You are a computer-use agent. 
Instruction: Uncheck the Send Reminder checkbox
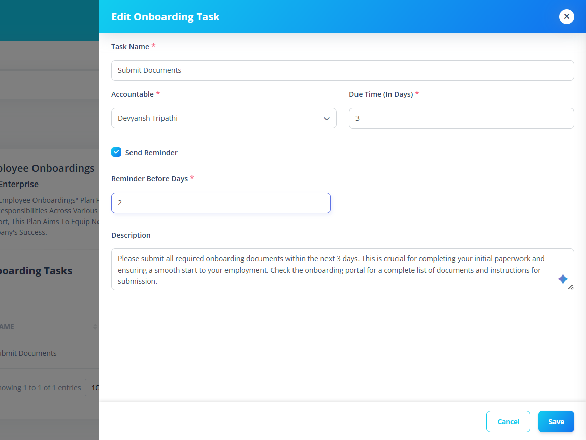tap(116, 152)
